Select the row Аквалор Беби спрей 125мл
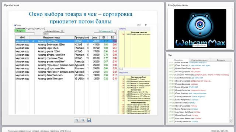Image resolution: width=236 pixels, height=132 pixels. click(x=66, y=45)
